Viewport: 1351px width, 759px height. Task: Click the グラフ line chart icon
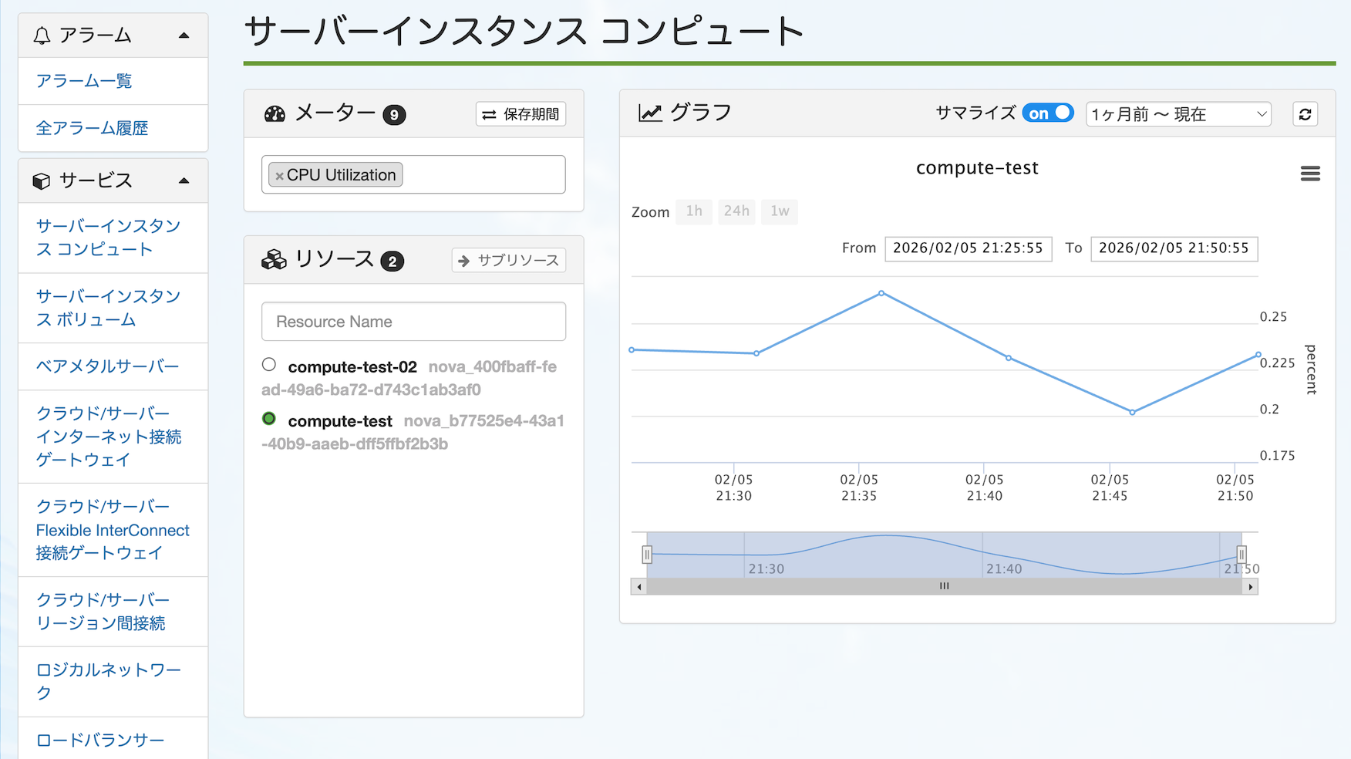pos(650,113)
